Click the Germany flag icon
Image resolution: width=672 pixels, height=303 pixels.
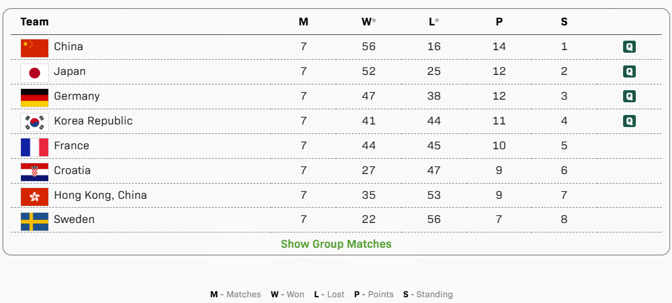click(x=34, y=97)
